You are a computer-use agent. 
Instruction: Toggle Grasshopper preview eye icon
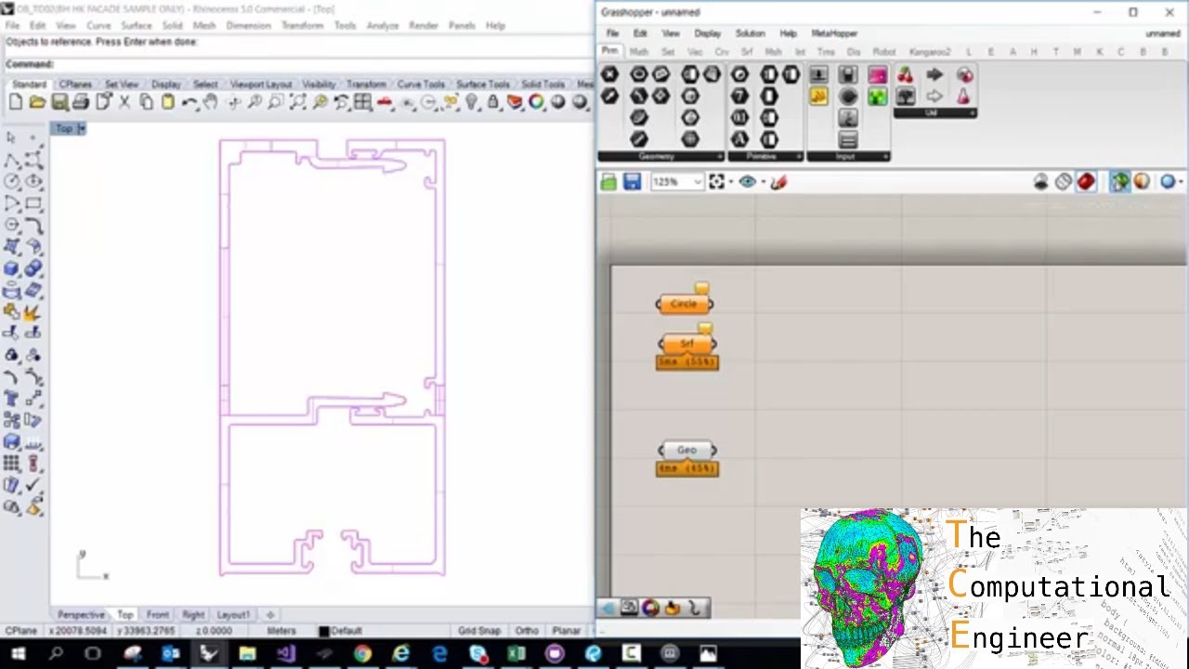point(747,182)
